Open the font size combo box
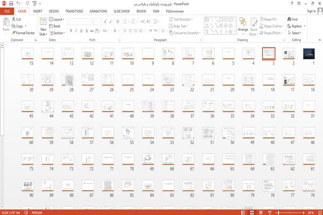323x215 pixels. 97,22
